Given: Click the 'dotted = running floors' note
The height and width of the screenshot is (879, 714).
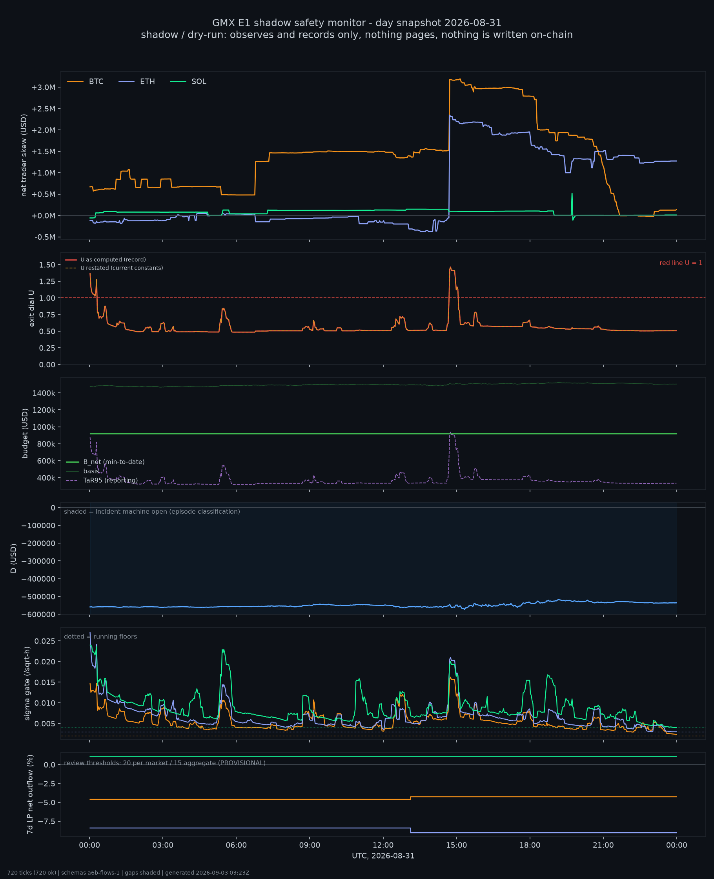Looking at the screenshot, I should (x=100, y=636).
